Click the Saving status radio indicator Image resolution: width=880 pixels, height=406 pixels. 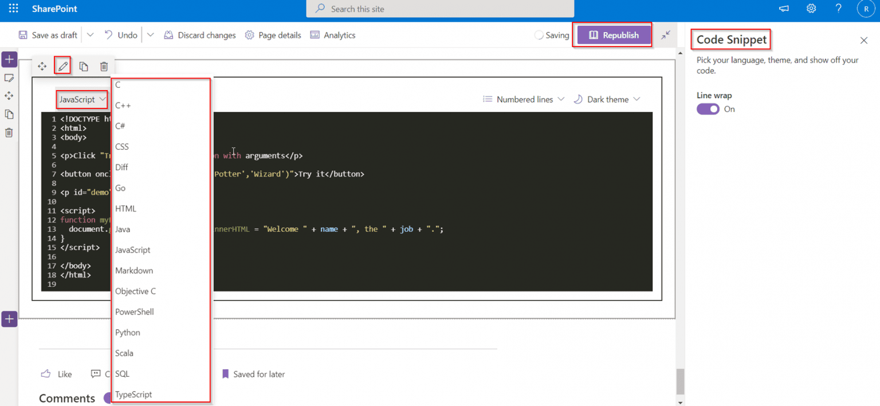[x=539, y=35]
